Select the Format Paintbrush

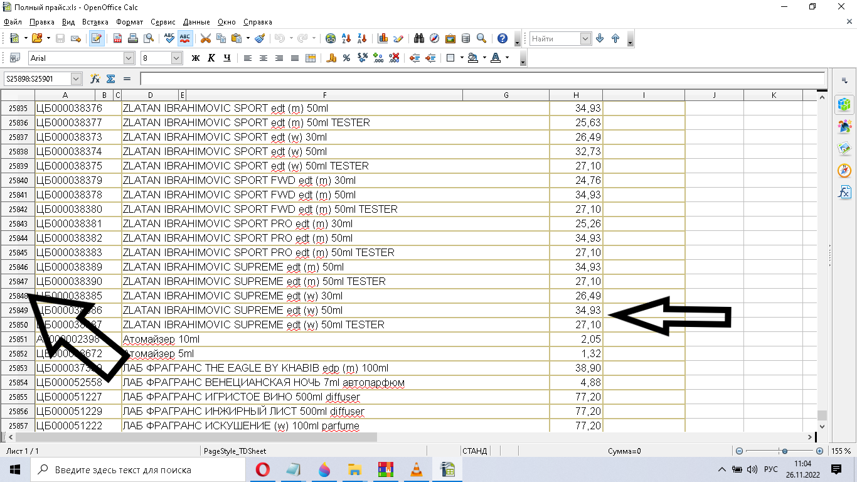(260, 38)
